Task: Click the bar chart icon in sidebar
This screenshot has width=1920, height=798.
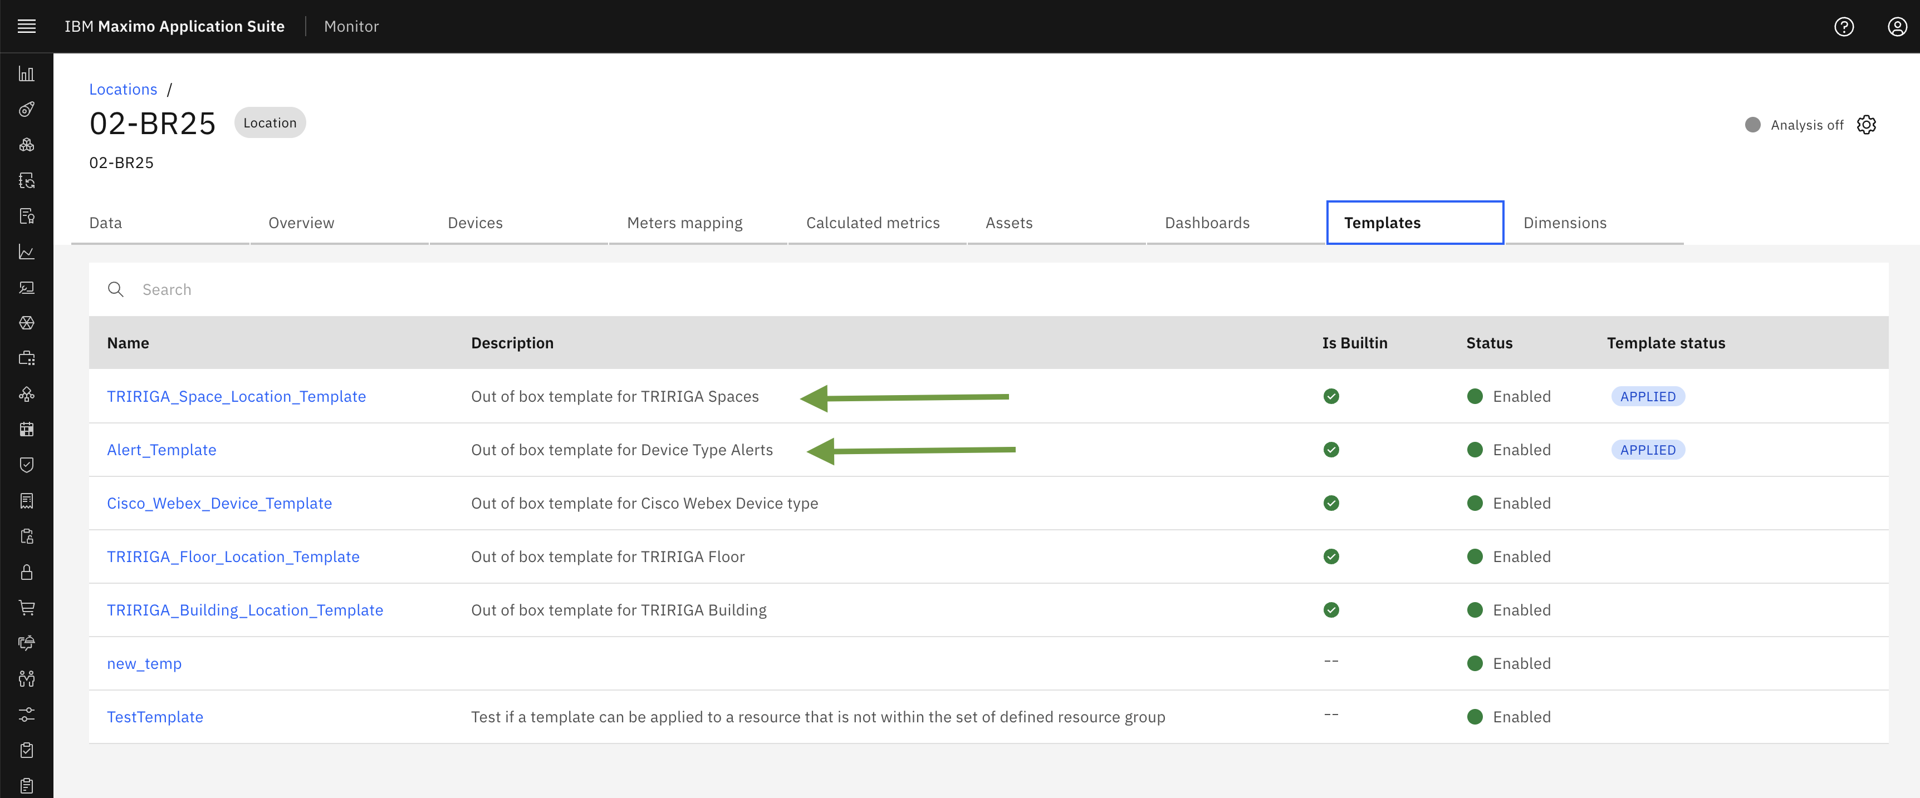Action: point(27,74)
